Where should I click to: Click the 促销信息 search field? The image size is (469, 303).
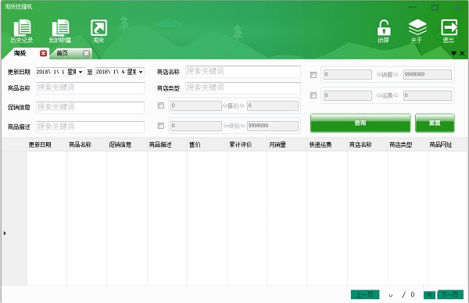click(x=90, y=108)
